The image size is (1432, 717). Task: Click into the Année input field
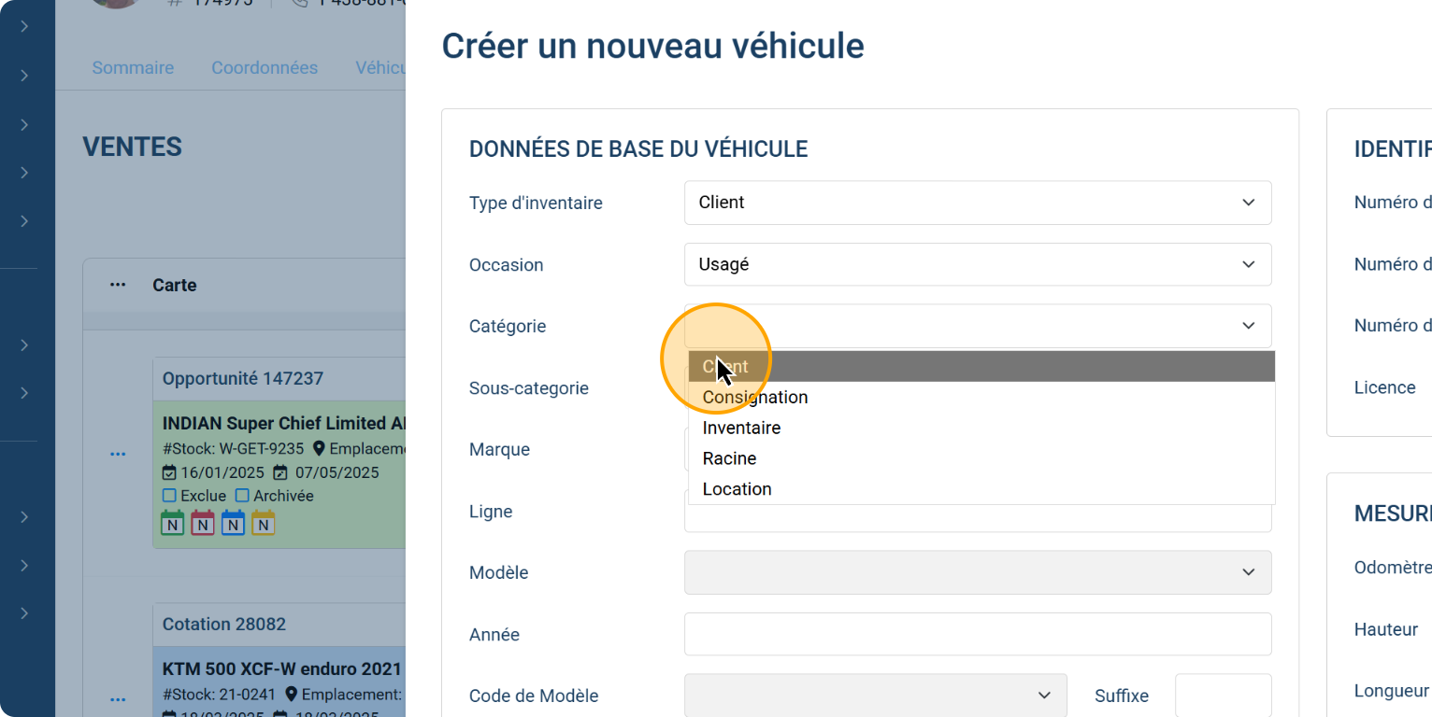(x=977, y=634)
